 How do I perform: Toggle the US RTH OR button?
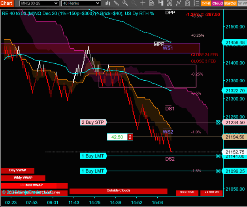211,193
